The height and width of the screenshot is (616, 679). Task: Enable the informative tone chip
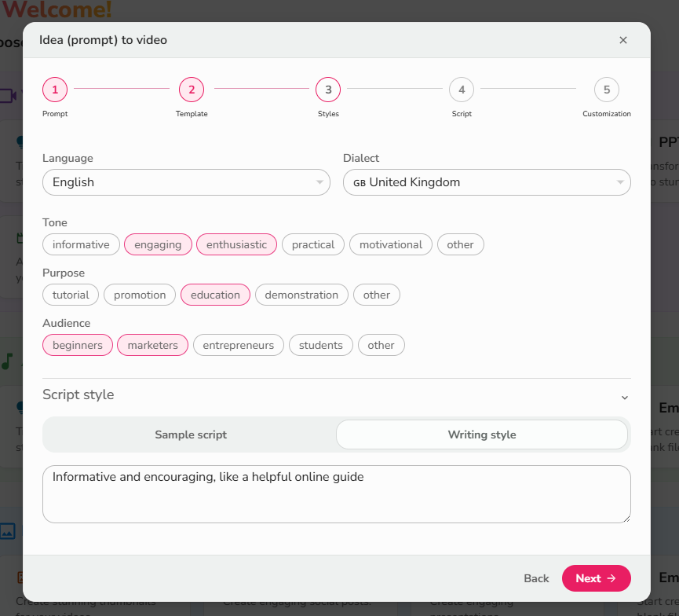81,244
